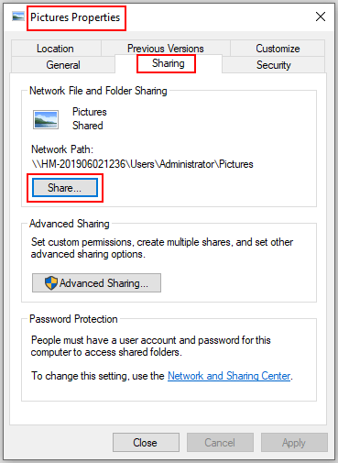Select the Customize tab
This screenshot has height=463, width=338.
(278, 49)
